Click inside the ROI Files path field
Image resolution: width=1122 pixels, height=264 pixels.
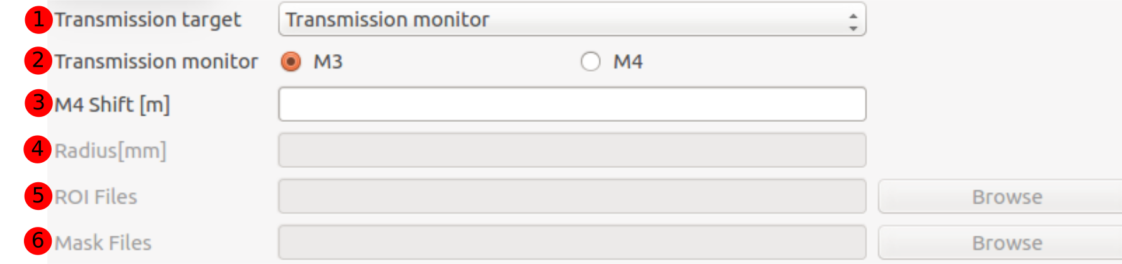pyautogui.click(x=572, y=197)
